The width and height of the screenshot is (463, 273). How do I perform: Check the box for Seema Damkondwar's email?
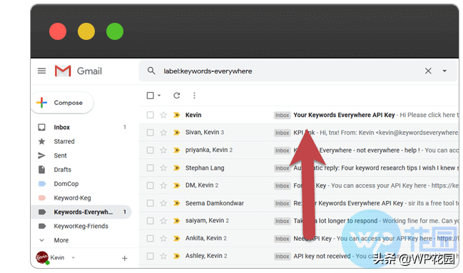pos(151,203)
